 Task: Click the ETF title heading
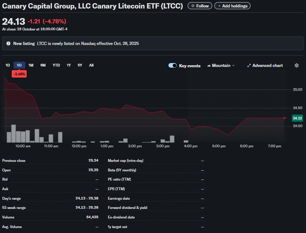point(93,6)
